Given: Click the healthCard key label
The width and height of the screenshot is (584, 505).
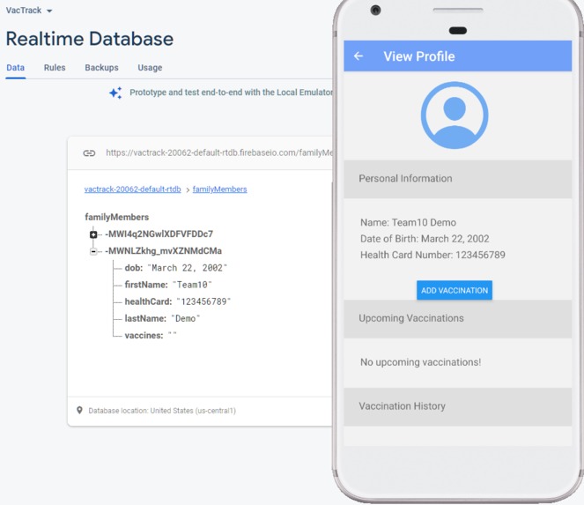Looking at the screenshot, I should [x=148, y=301].
